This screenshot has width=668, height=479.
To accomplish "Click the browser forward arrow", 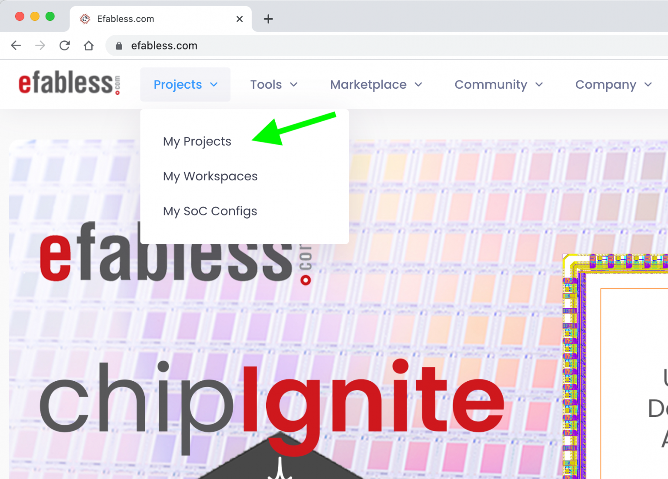I will click(x=40, y=46).
